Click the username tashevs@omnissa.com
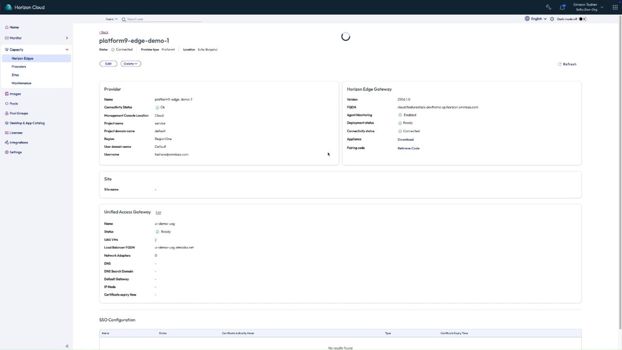This screenshot has width=622, height=350. pyautogui.click(x=172, y=155)
